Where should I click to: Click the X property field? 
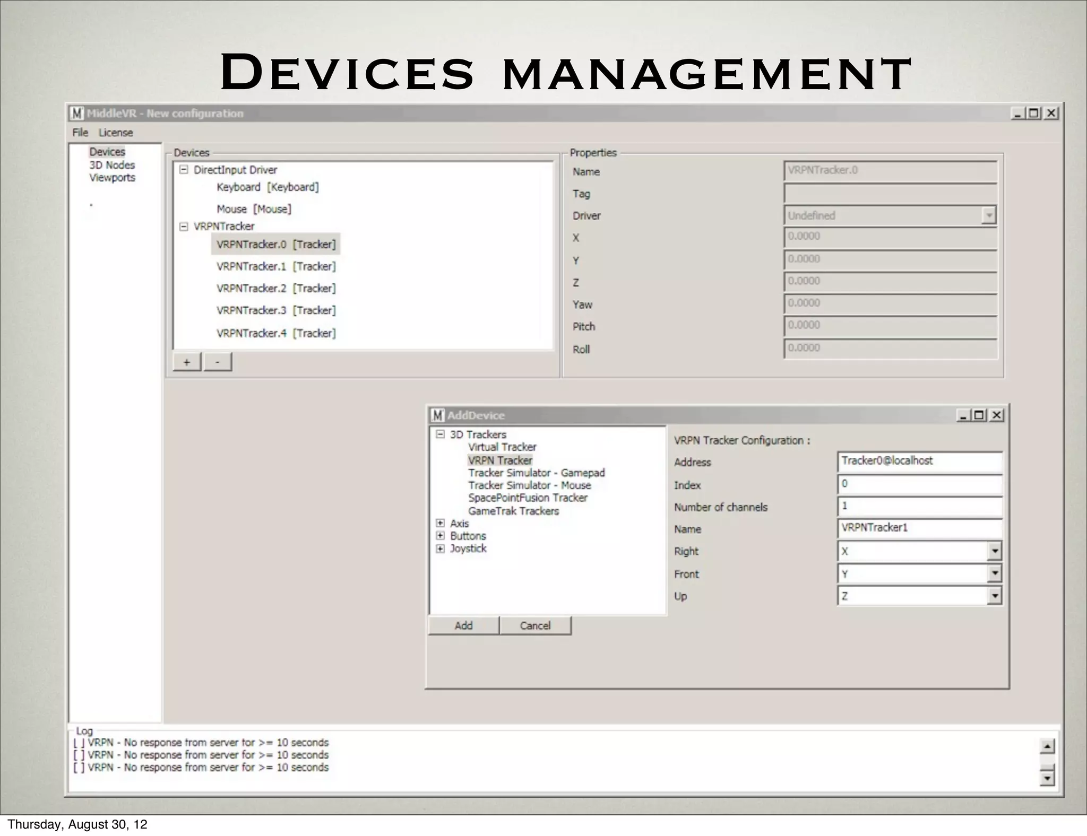[x=890, y=237]
